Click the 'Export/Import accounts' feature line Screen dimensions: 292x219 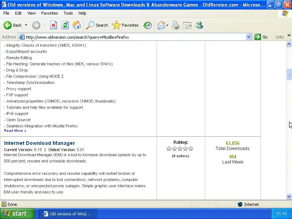(25, 51)
